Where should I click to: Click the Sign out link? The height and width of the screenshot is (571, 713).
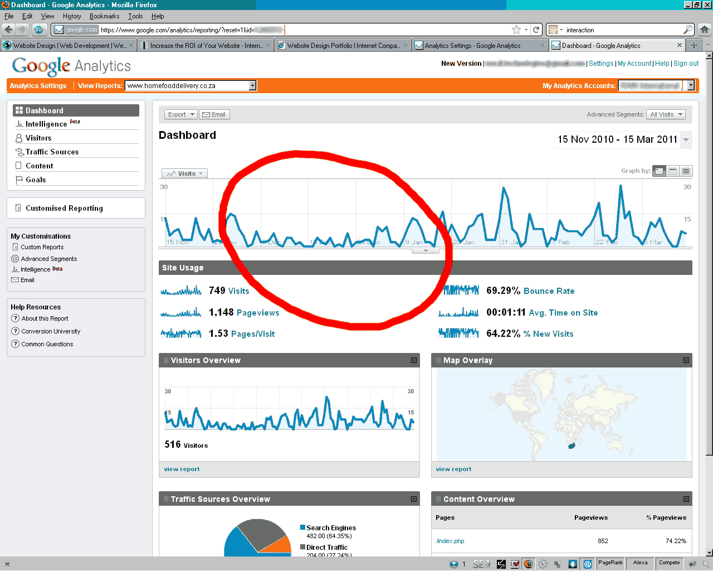coord(686,64)
